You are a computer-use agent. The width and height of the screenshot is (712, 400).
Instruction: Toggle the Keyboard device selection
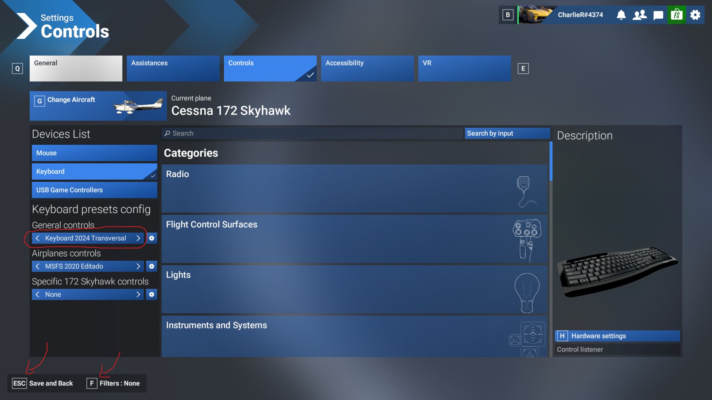tap(94, 171)
